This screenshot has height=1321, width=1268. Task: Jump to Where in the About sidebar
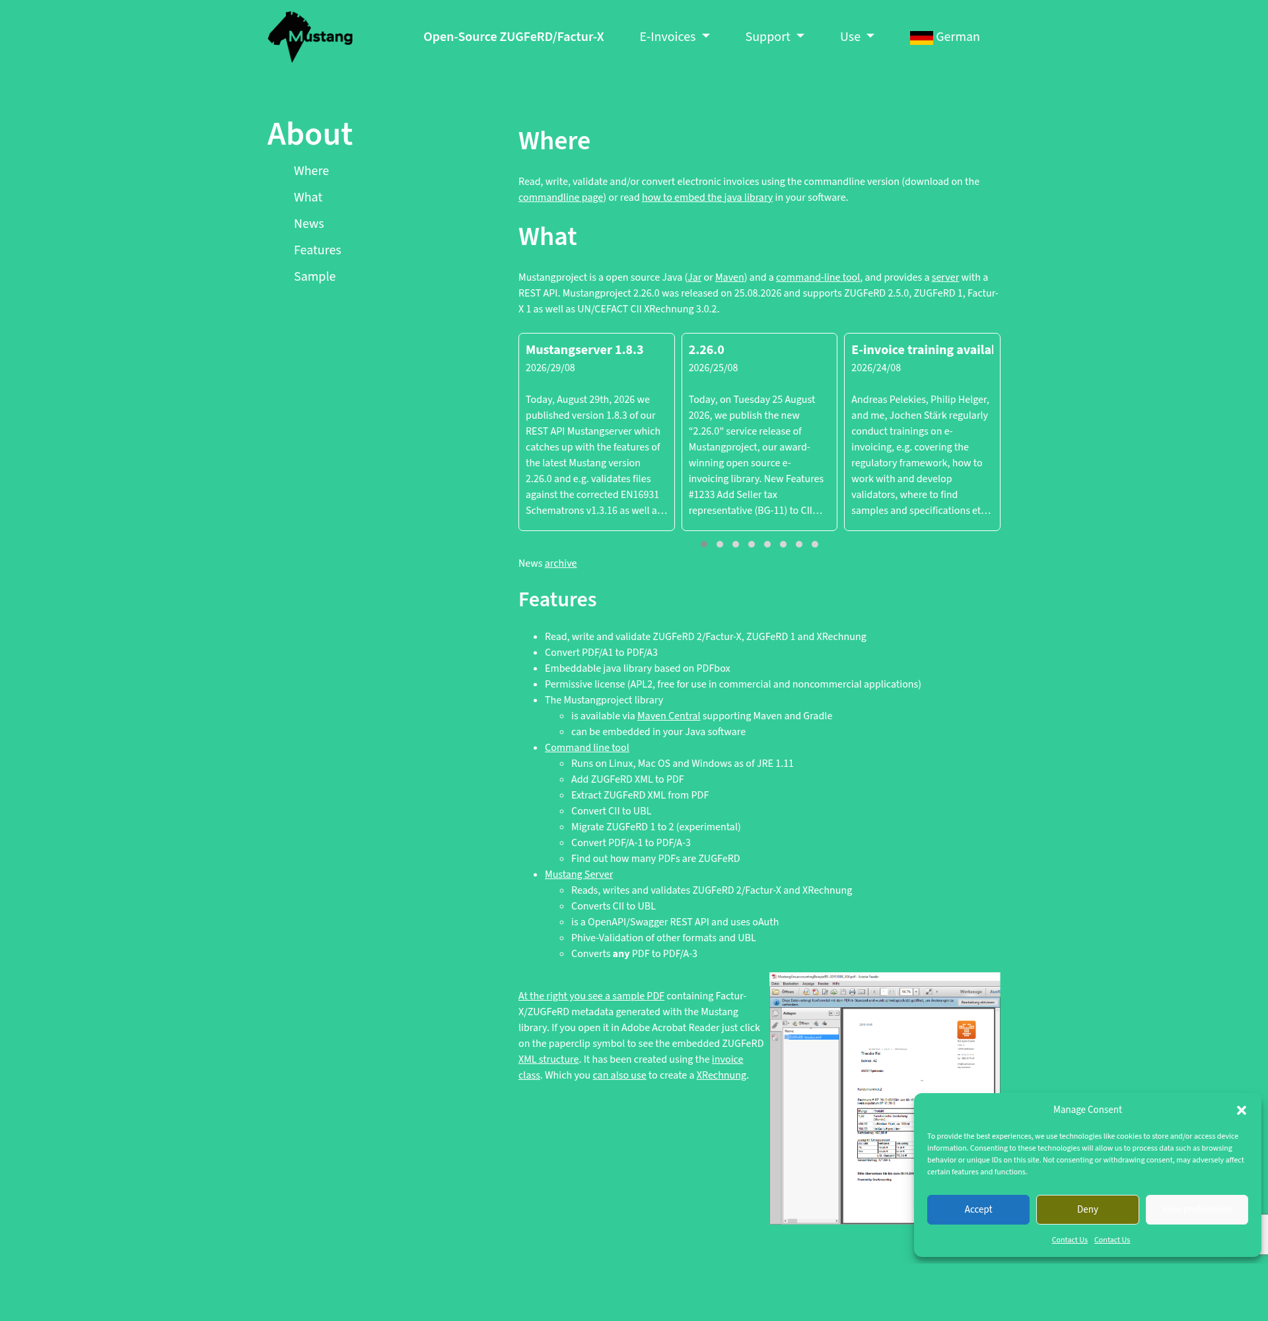[311, 171]
